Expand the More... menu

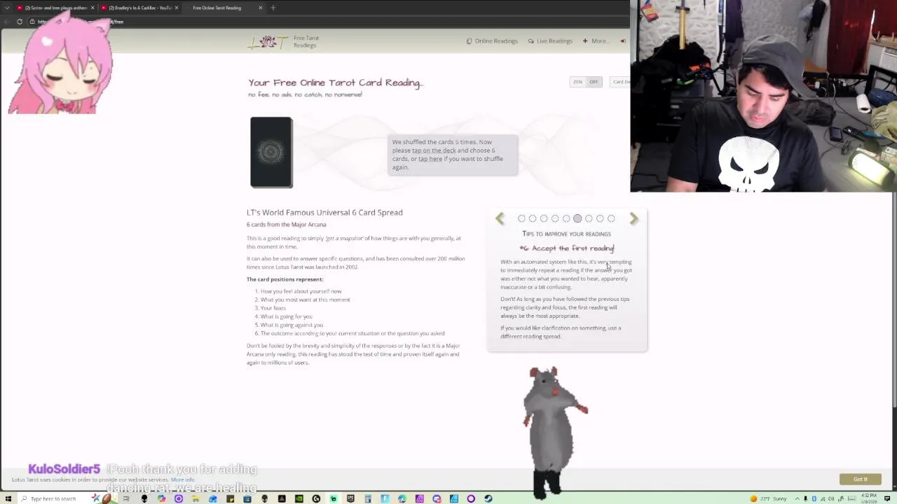(595, 41)
